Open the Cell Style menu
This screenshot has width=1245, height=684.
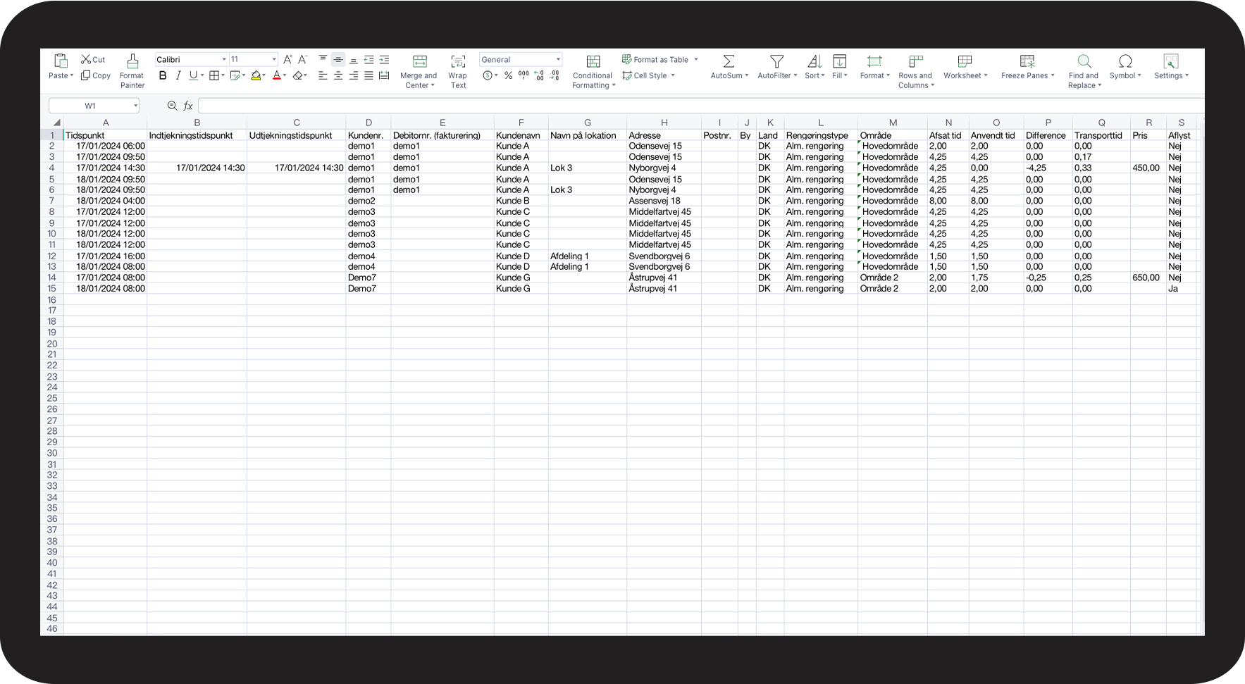tap(649, 75)
